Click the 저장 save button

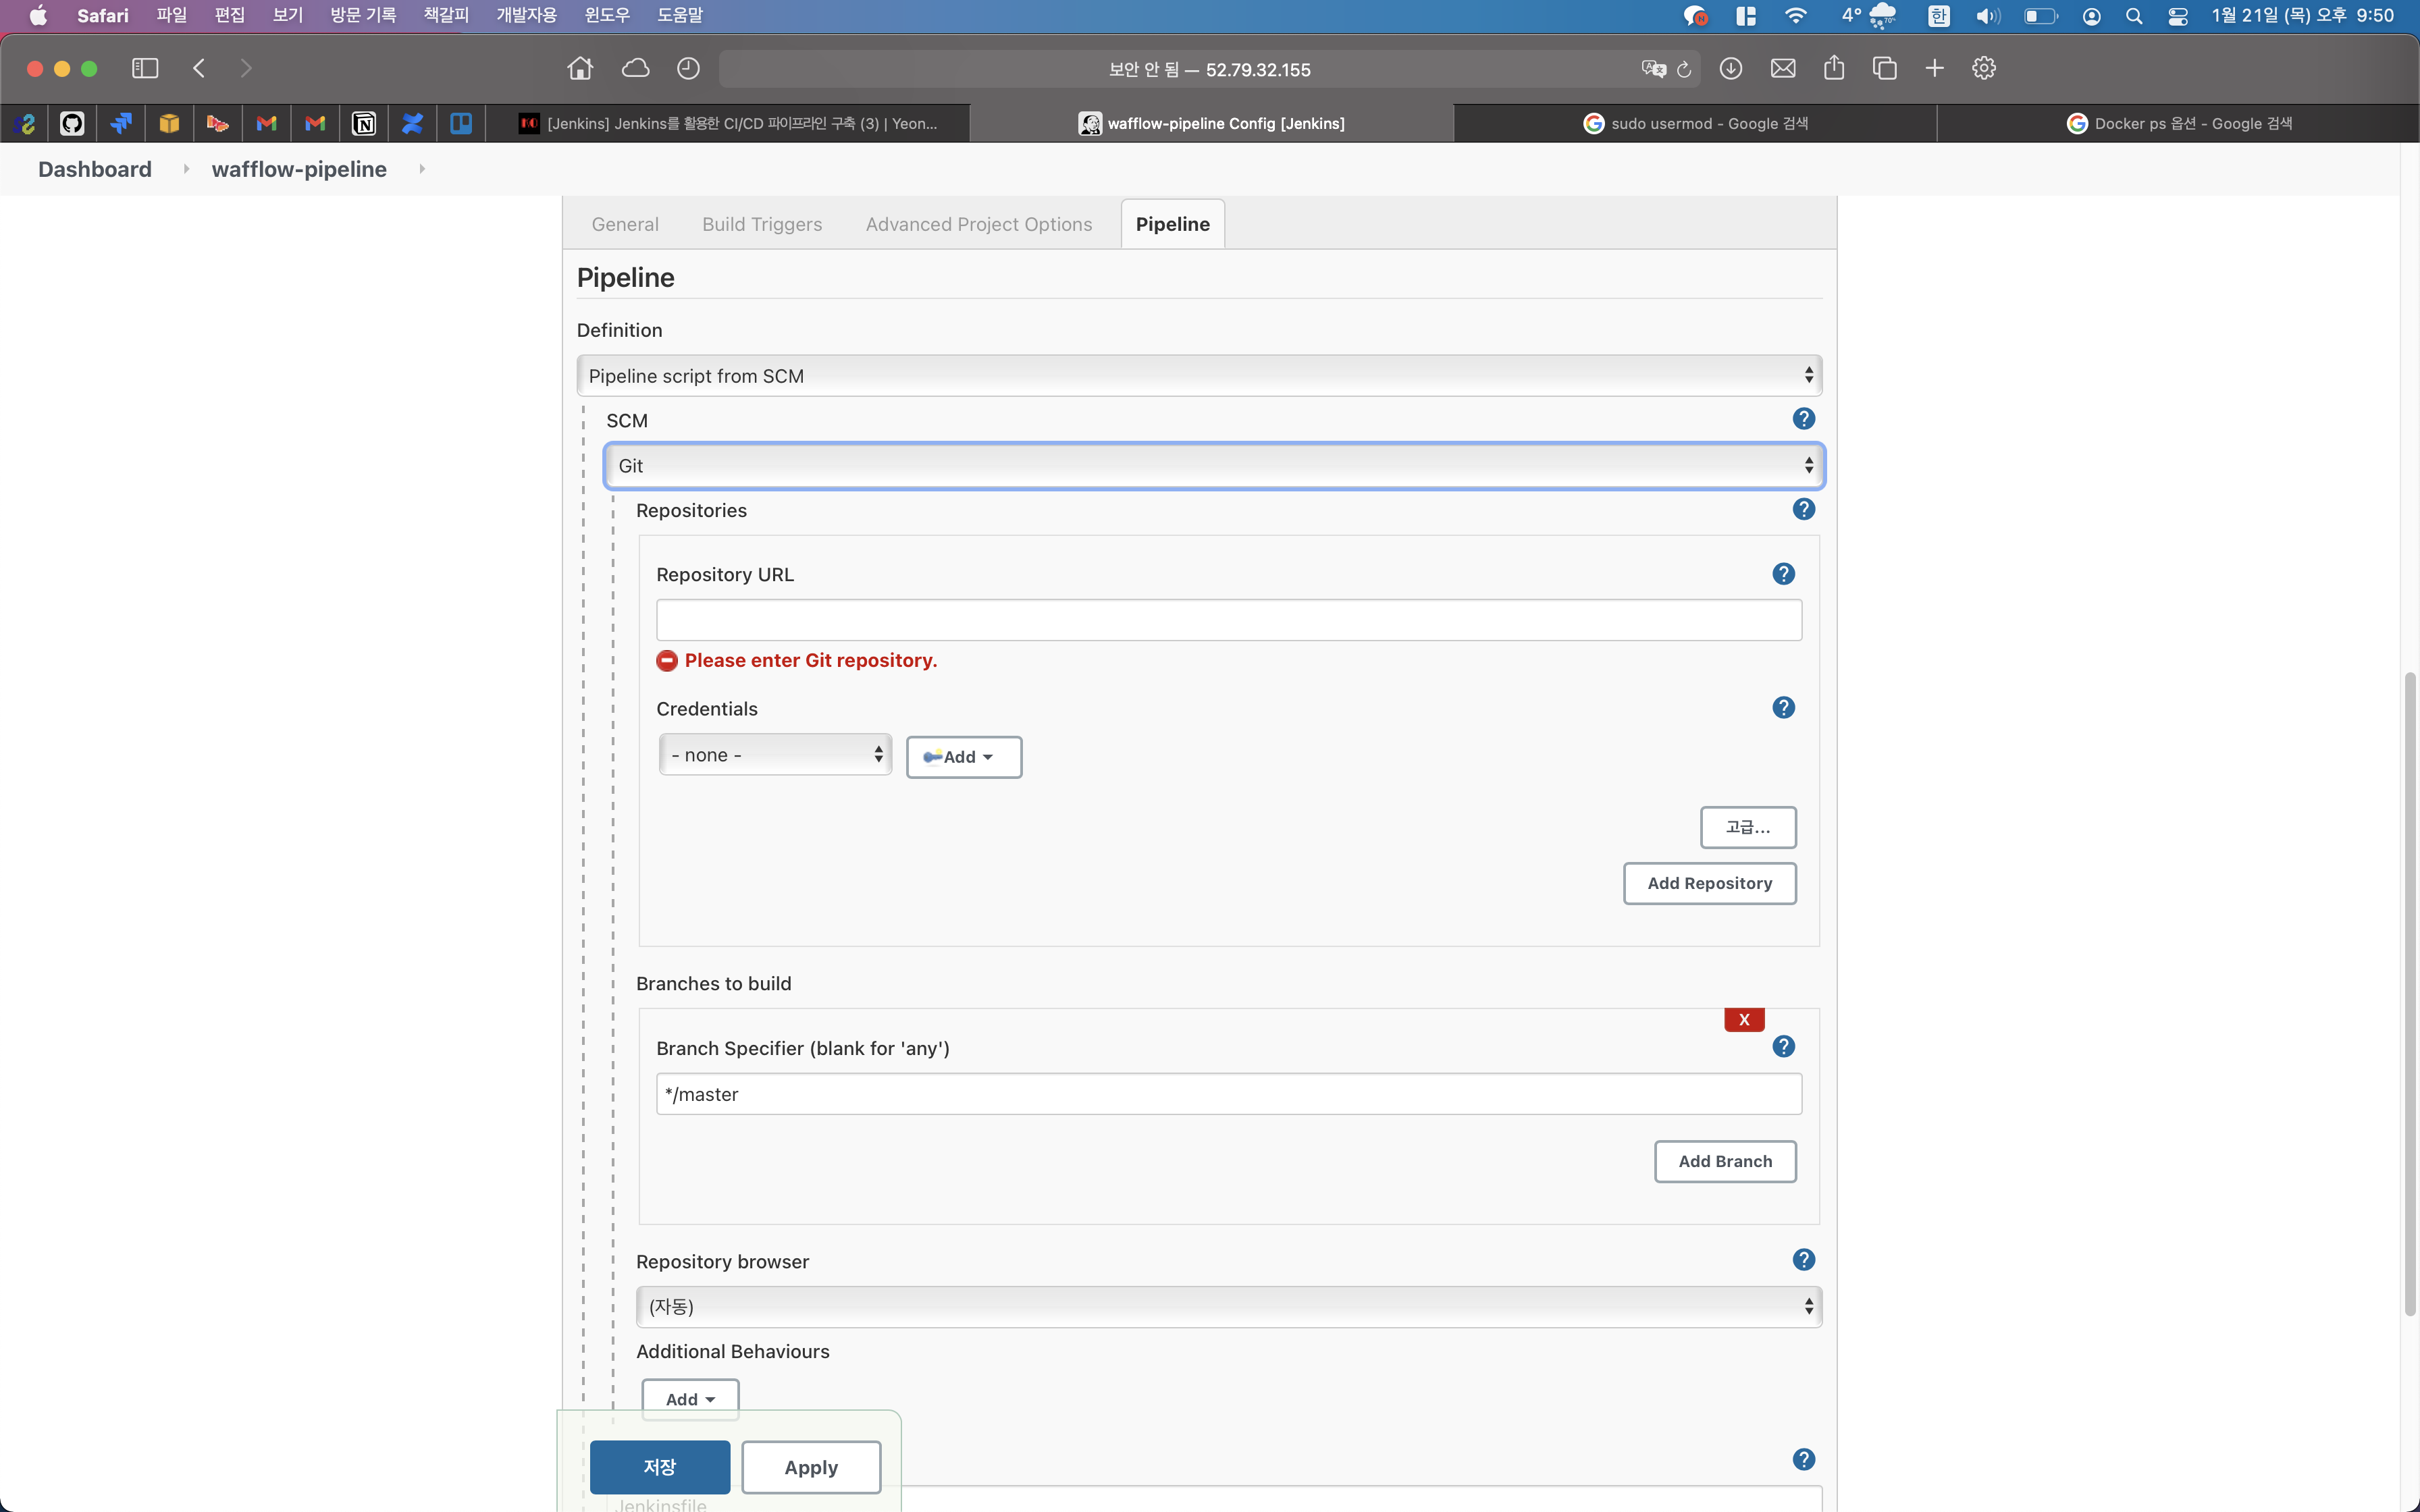[660, 1467]
